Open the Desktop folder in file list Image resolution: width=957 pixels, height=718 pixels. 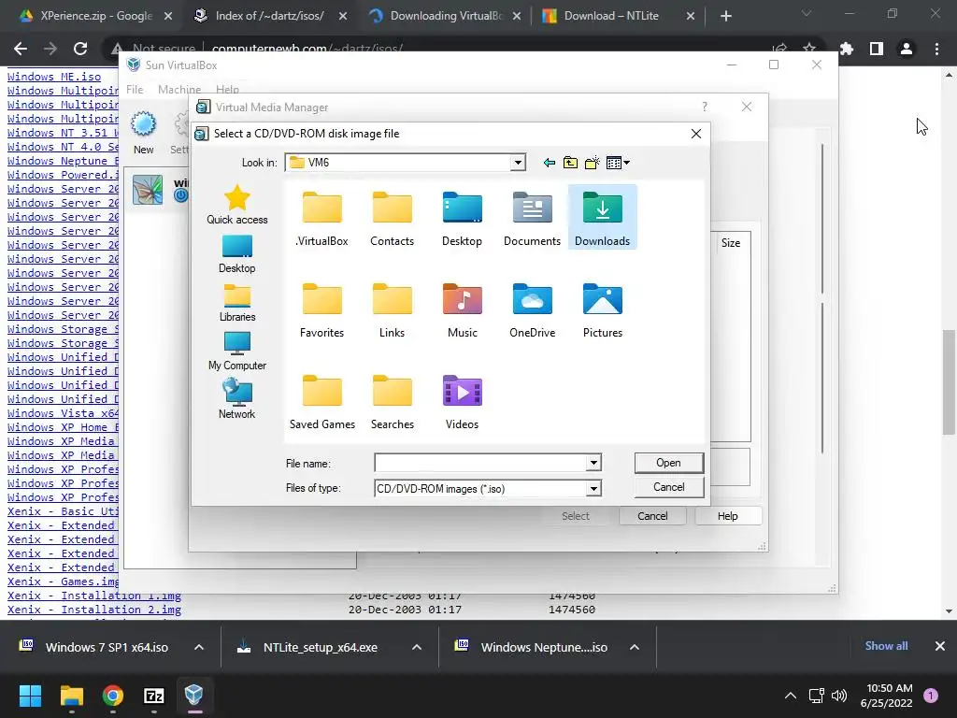click(462, 218)
